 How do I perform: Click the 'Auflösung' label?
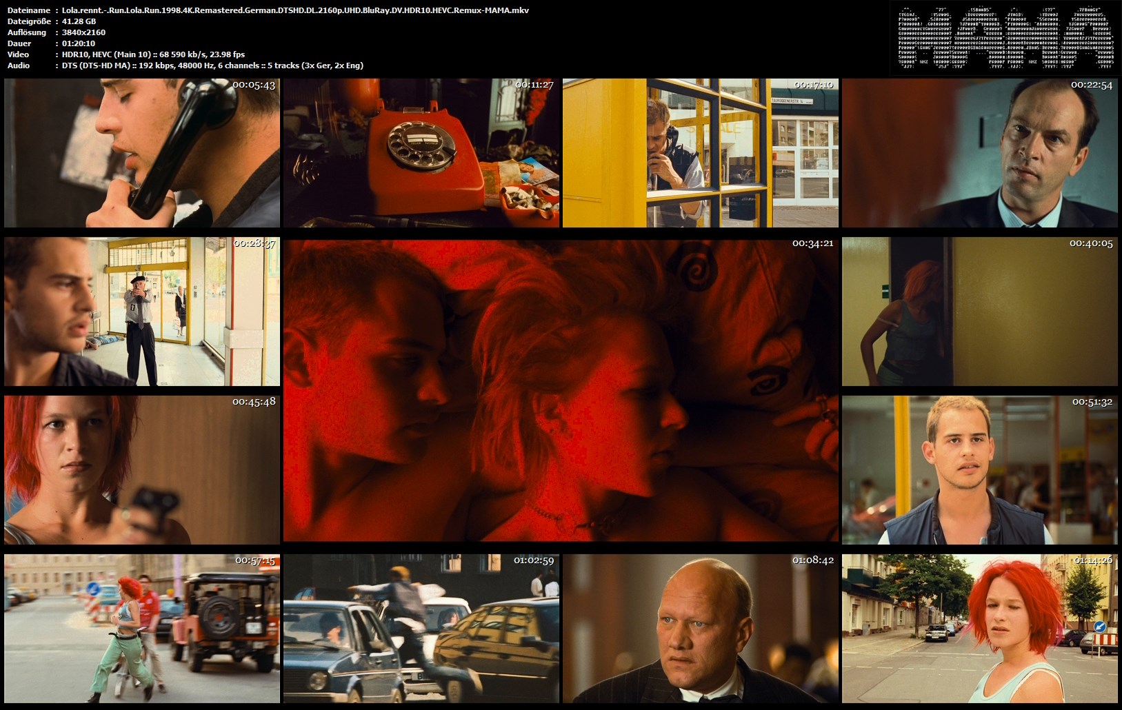click(27, 32)
